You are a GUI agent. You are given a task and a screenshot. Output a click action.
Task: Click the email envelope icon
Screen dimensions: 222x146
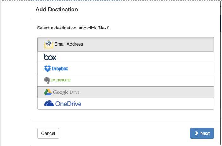(48, 44)
